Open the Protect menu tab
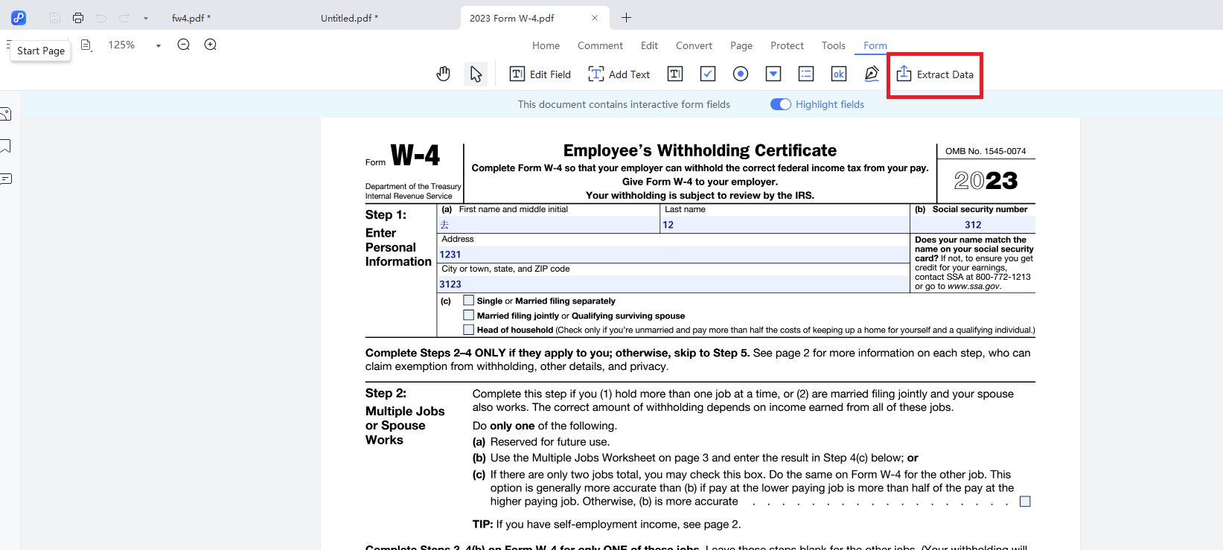 (787, 45)
